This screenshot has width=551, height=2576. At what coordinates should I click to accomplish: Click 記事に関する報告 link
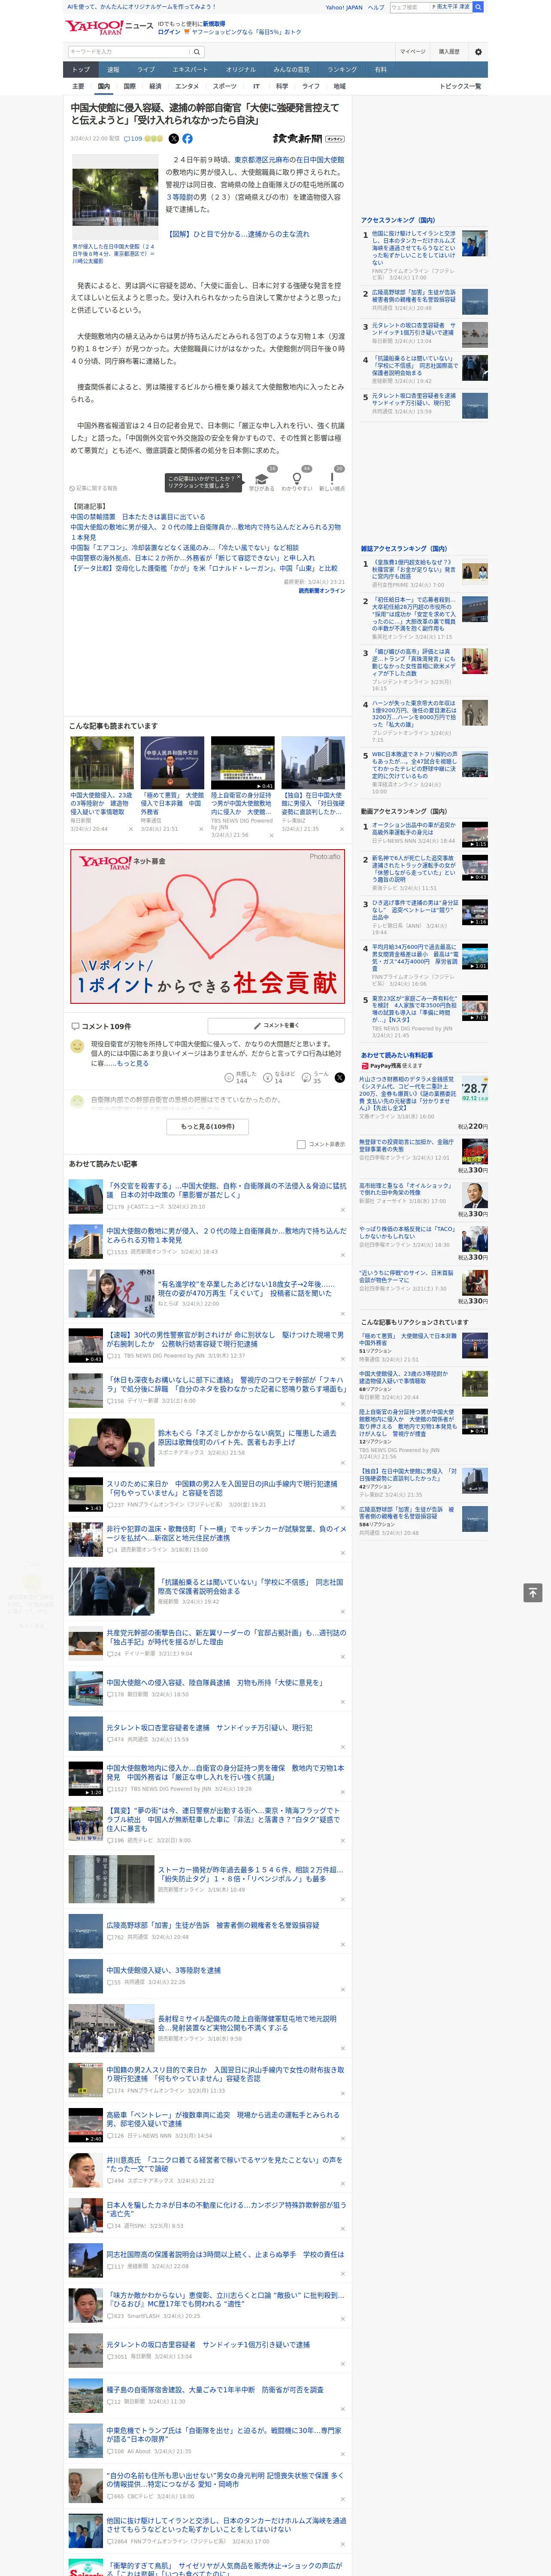tap(94, 488)
